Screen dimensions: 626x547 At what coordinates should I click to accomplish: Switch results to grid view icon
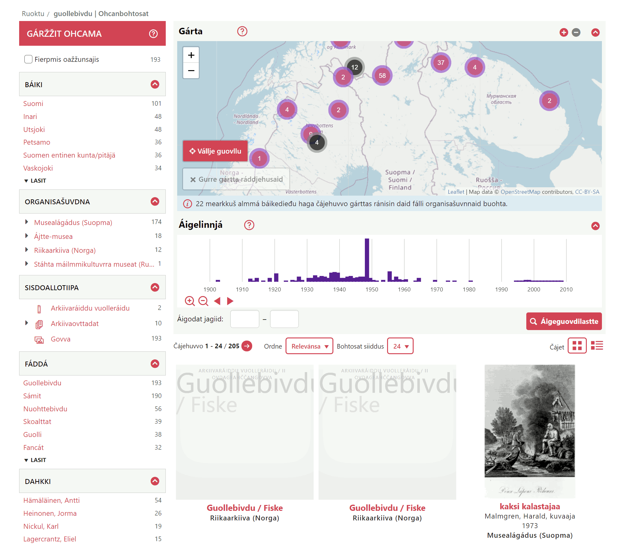pyautogui.click(x=577, y=346)
